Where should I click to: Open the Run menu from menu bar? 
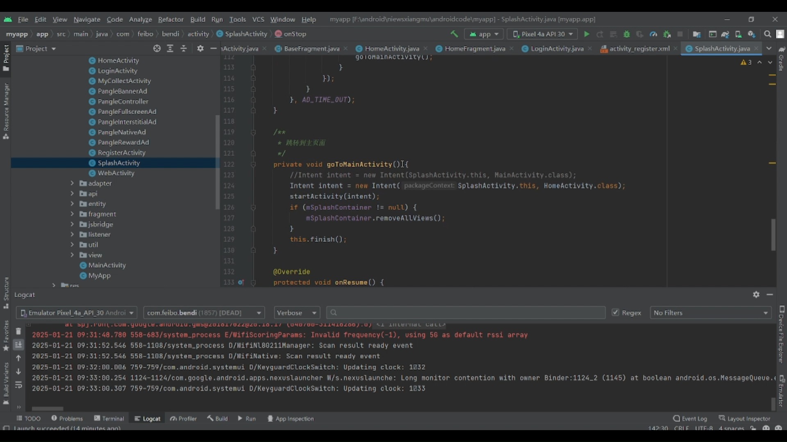click(x=217, y=19)
